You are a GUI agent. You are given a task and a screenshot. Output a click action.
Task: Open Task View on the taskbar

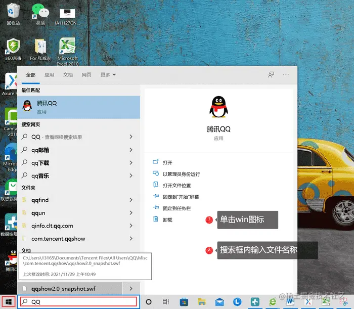[x=166, y=302]
